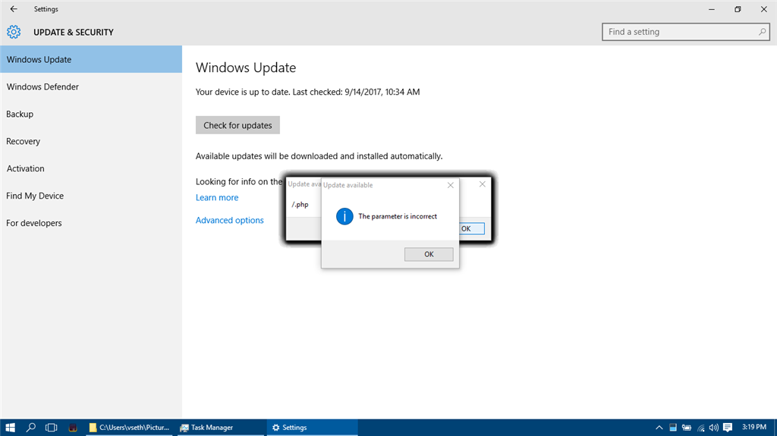Check the battery status tray icon
Image resolution: width=777 pixels, height=436 pixels.
pyautogui.click(x=686, y=428)
